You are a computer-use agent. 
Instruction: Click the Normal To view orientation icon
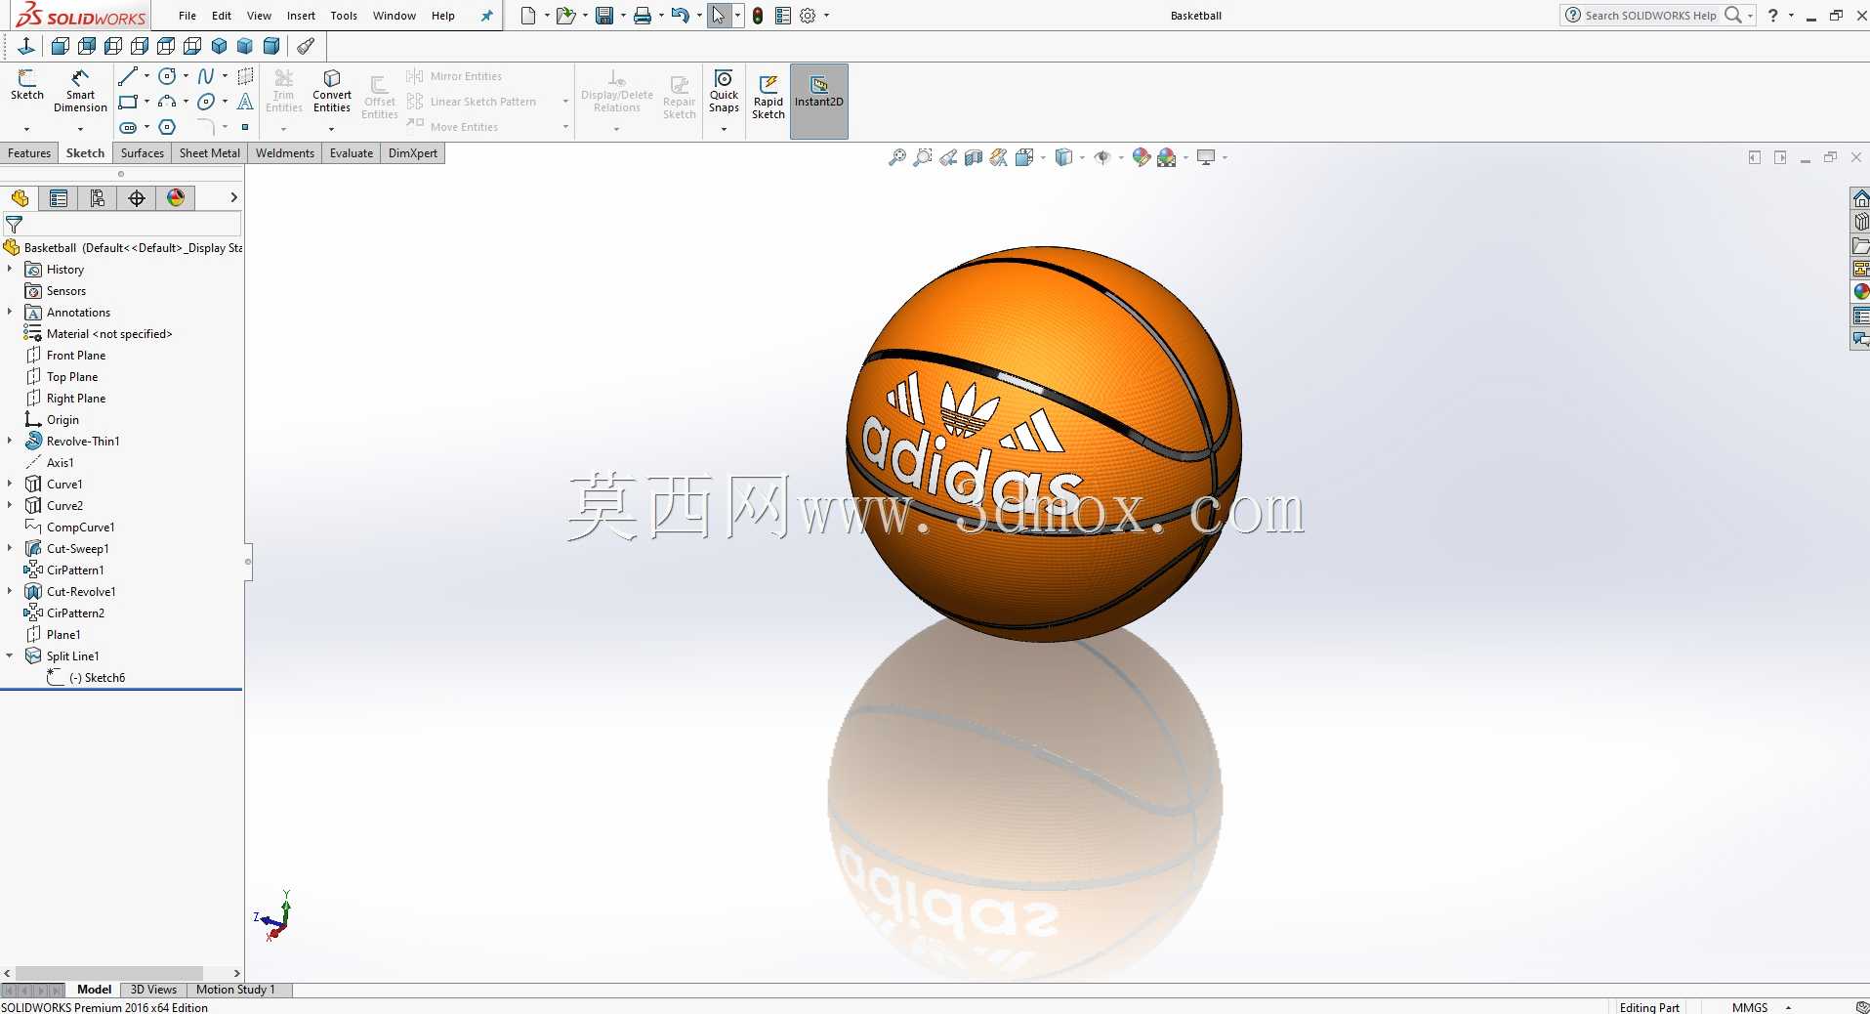click(26, 46)
